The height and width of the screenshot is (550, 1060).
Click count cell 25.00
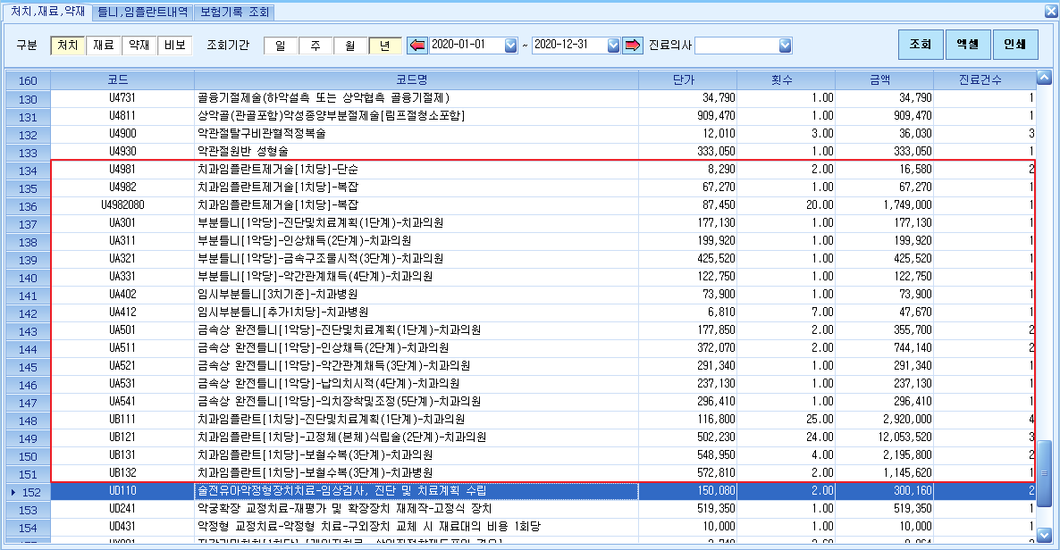[787, 419]
